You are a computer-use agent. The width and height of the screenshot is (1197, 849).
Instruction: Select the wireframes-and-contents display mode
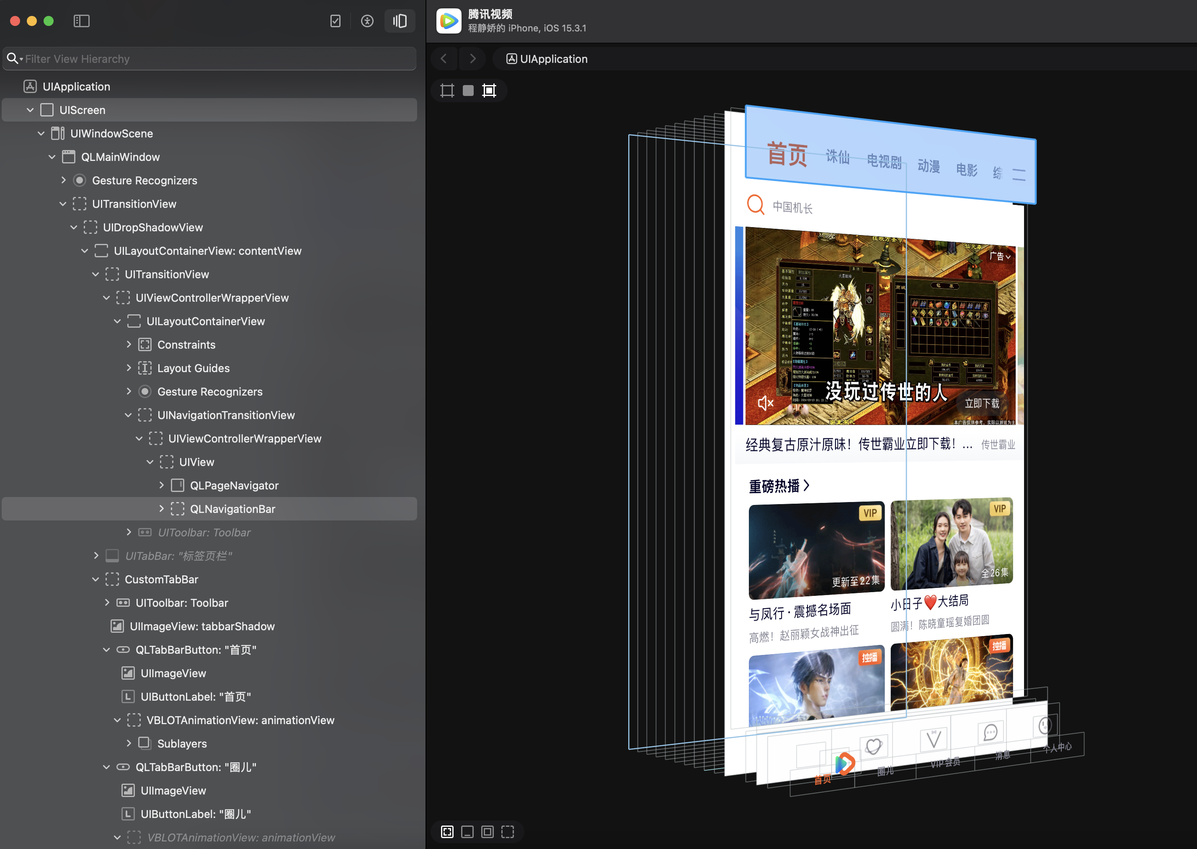point(489,91)
